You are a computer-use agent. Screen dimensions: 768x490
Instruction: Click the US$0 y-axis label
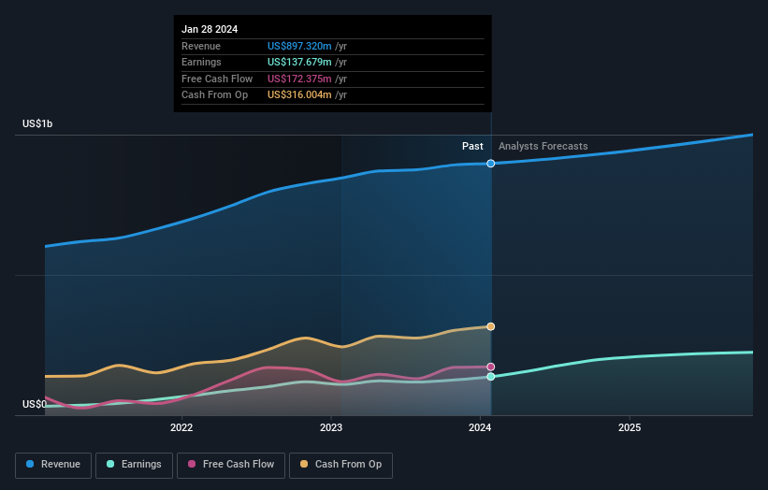click(35, 404)
